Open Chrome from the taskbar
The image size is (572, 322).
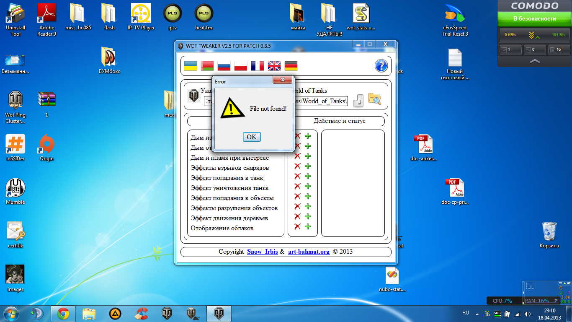tap(63, 314)
